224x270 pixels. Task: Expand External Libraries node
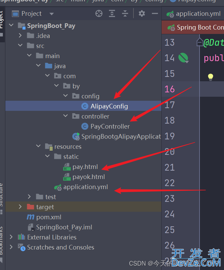tap(11, 237)
